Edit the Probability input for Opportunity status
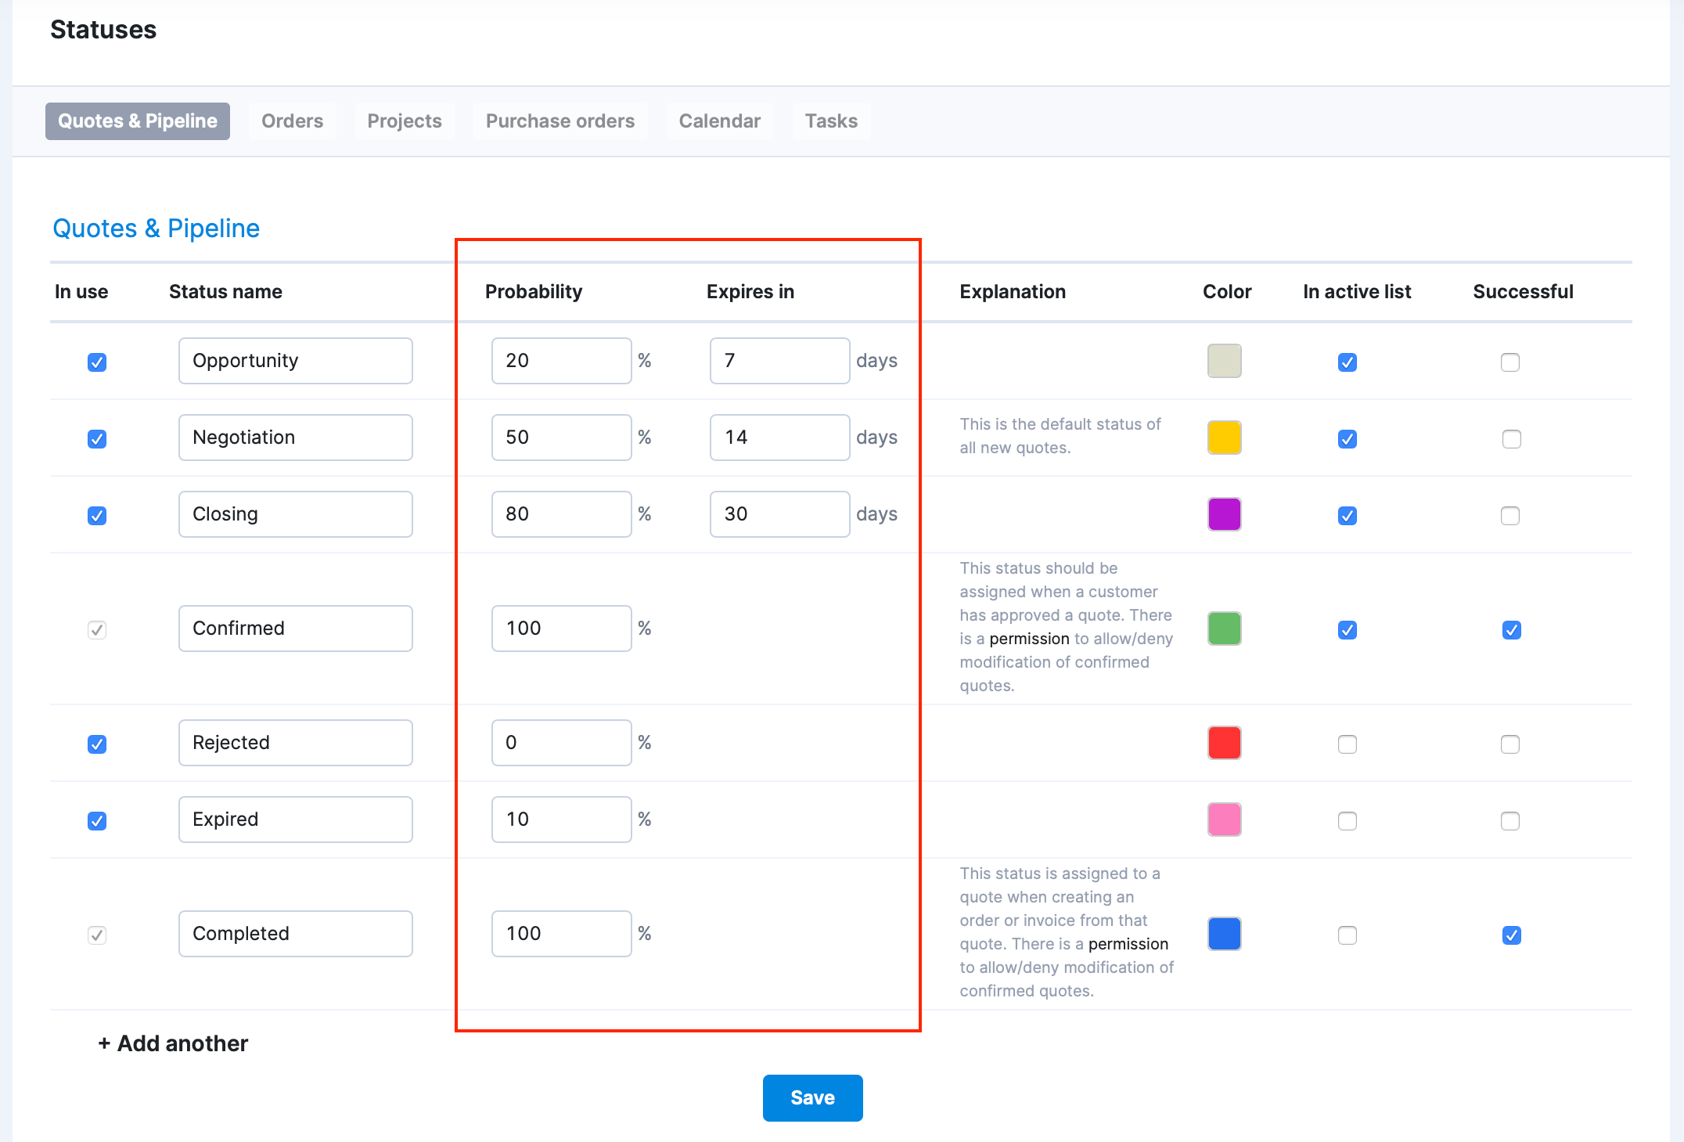The height and width of the screenshot is (1142, 1684). tap(558, 361)
